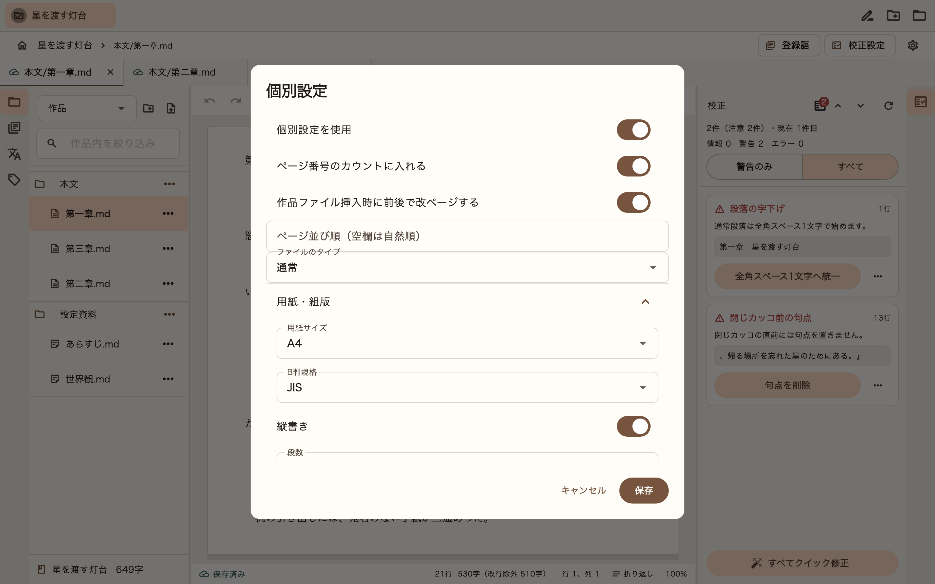Open more options for 閉じカッコ前の句点 warning

(x=878, y=385)
